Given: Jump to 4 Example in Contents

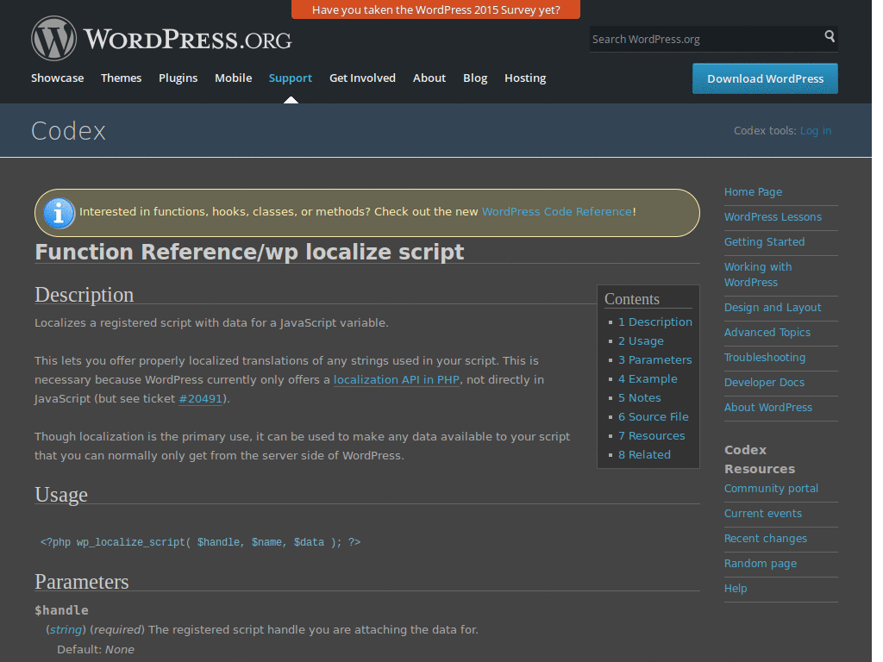Looking at the screenshot, I should pos(648,379).
